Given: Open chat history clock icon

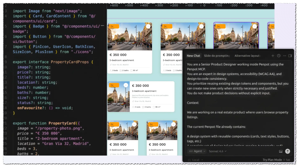Looking at the screenshot, I should (279, 56).
